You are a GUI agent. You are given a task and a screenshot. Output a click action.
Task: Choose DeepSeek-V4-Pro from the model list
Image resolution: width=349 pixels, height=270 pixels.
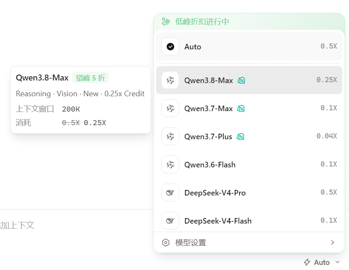pos(249,192)
